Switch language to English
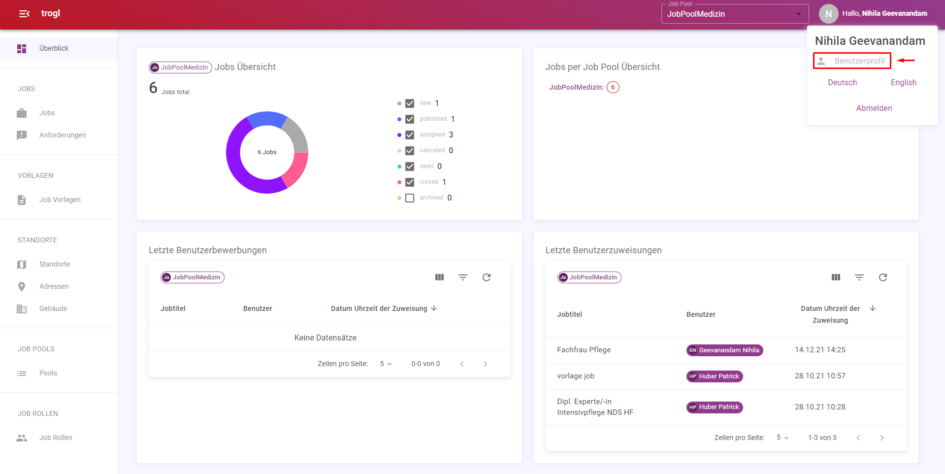945x474 pixels. pos(903,83)
